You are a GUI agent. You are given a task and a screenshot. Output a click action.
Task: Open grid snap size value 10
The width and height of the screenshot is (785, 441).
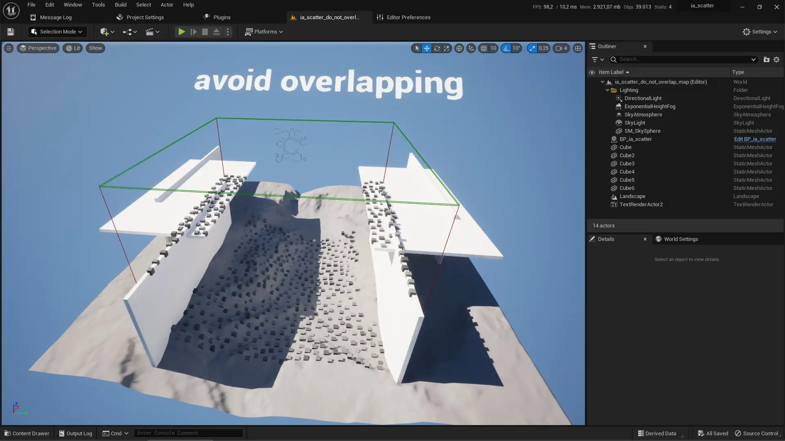tap(493, 48)
